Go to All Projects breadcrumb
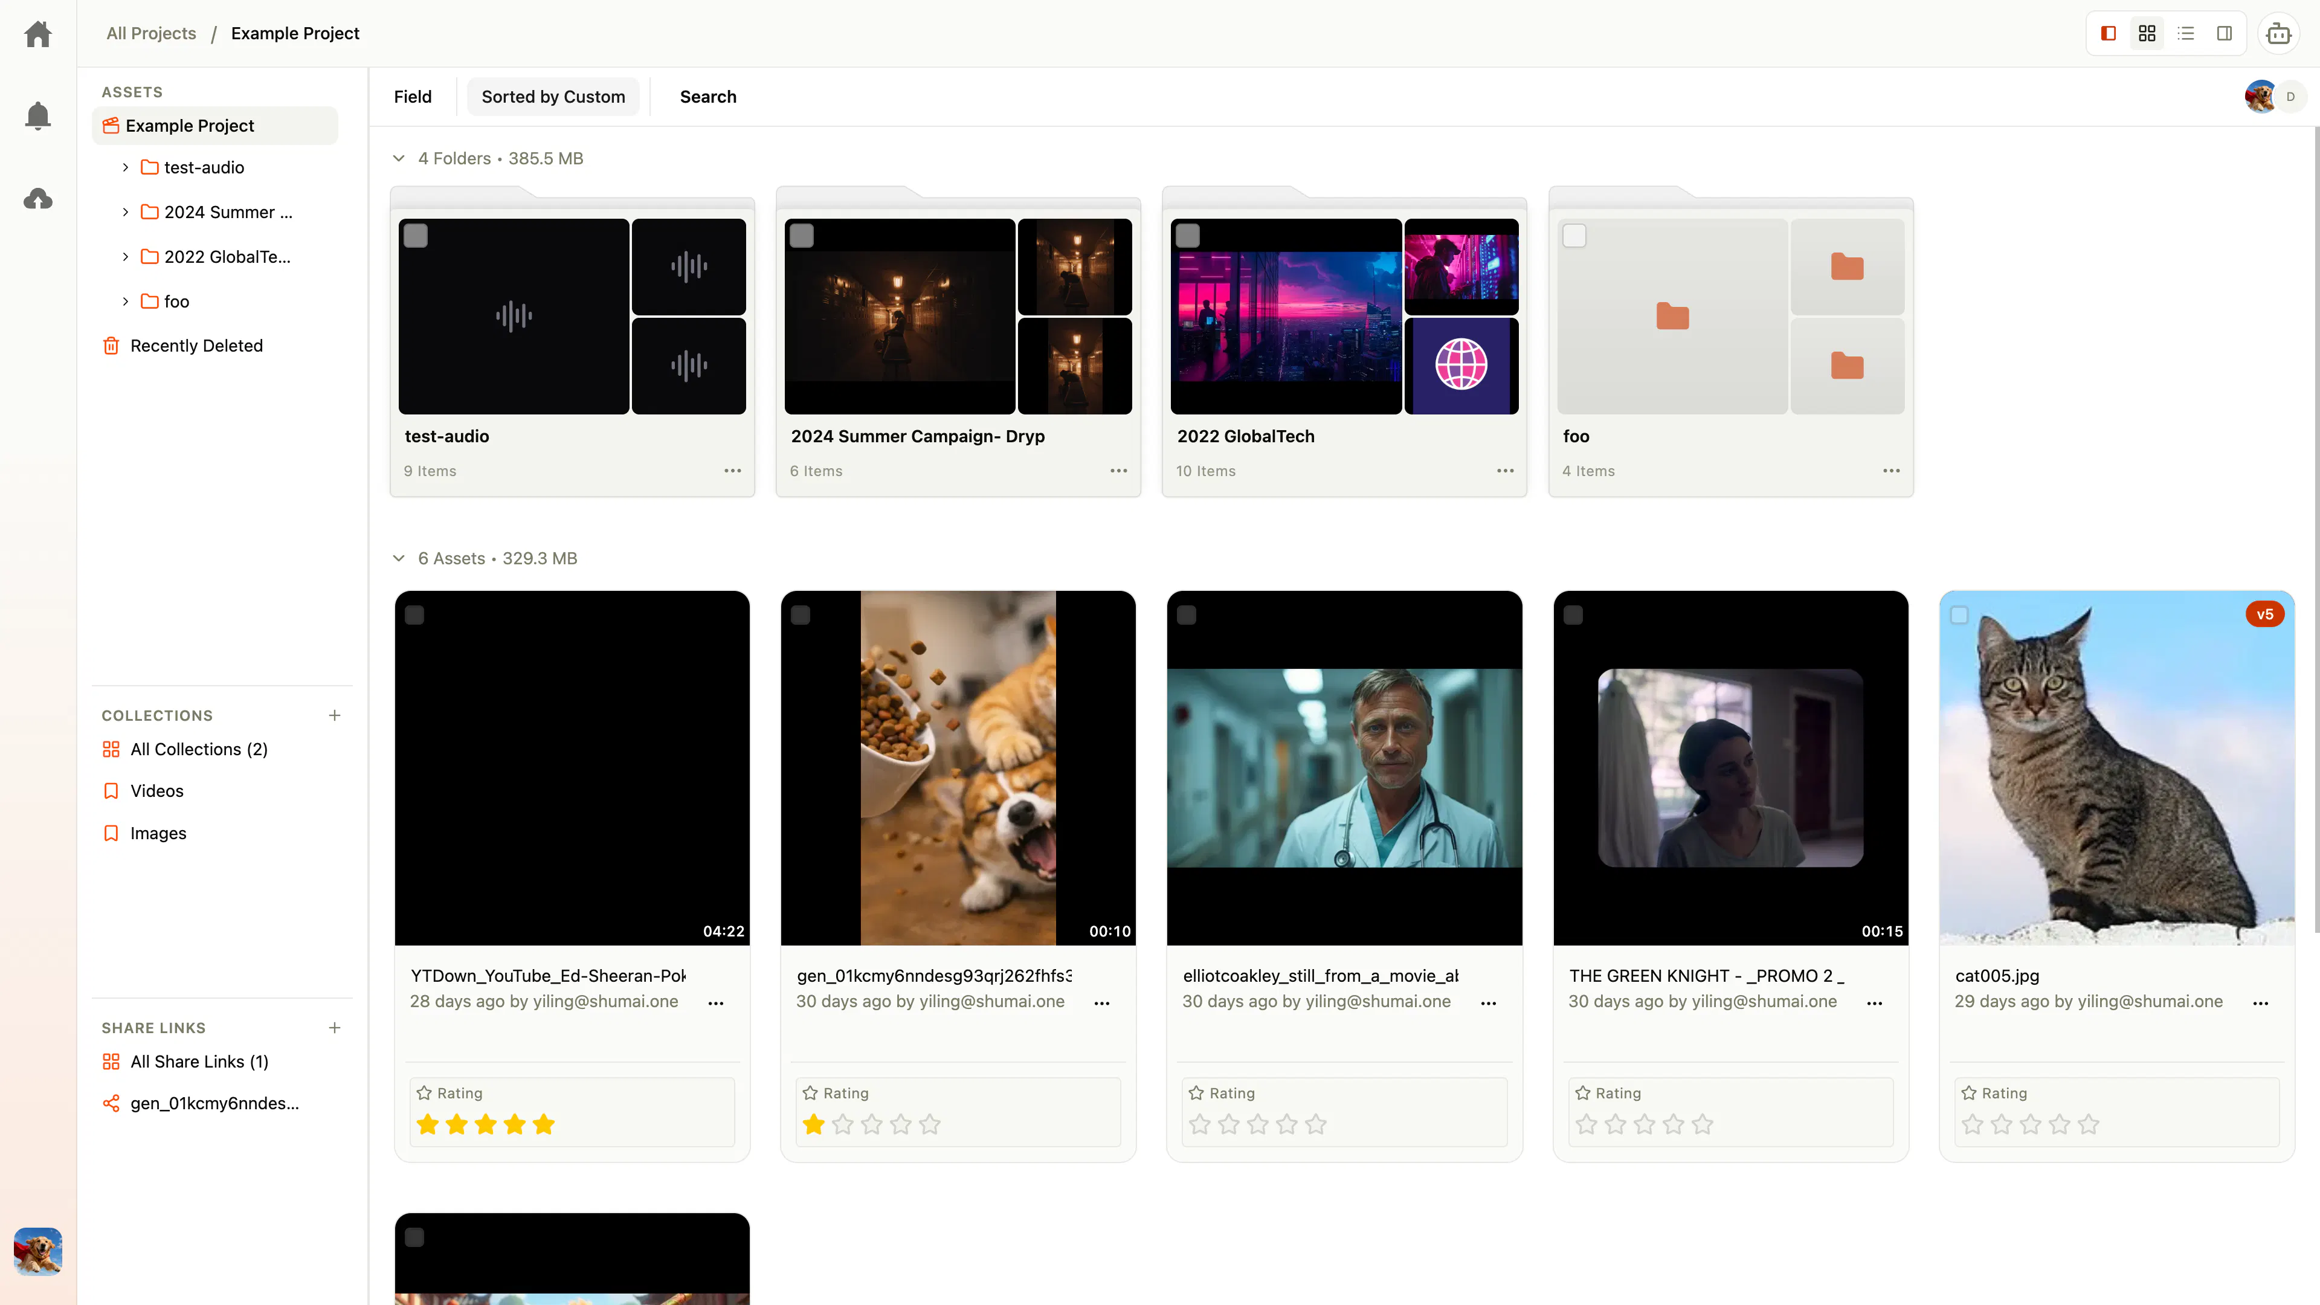 [151, 33]
